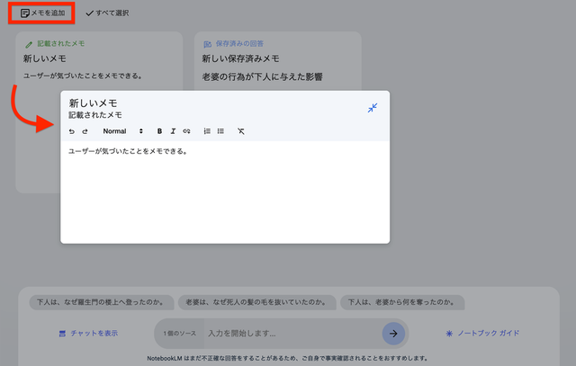Toggle bold formatting in the memo editor
Viewport: 576px width, 366px height.
point(160,131)
